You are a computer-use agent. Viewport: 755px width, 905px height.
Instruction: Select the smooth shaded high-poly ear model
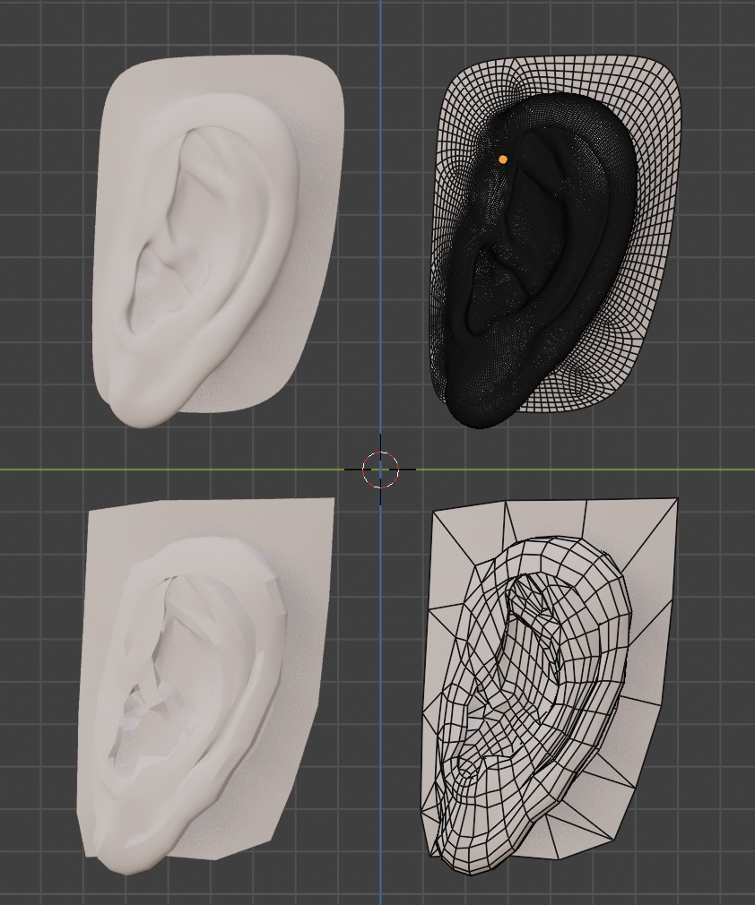[x=219, y=241]
